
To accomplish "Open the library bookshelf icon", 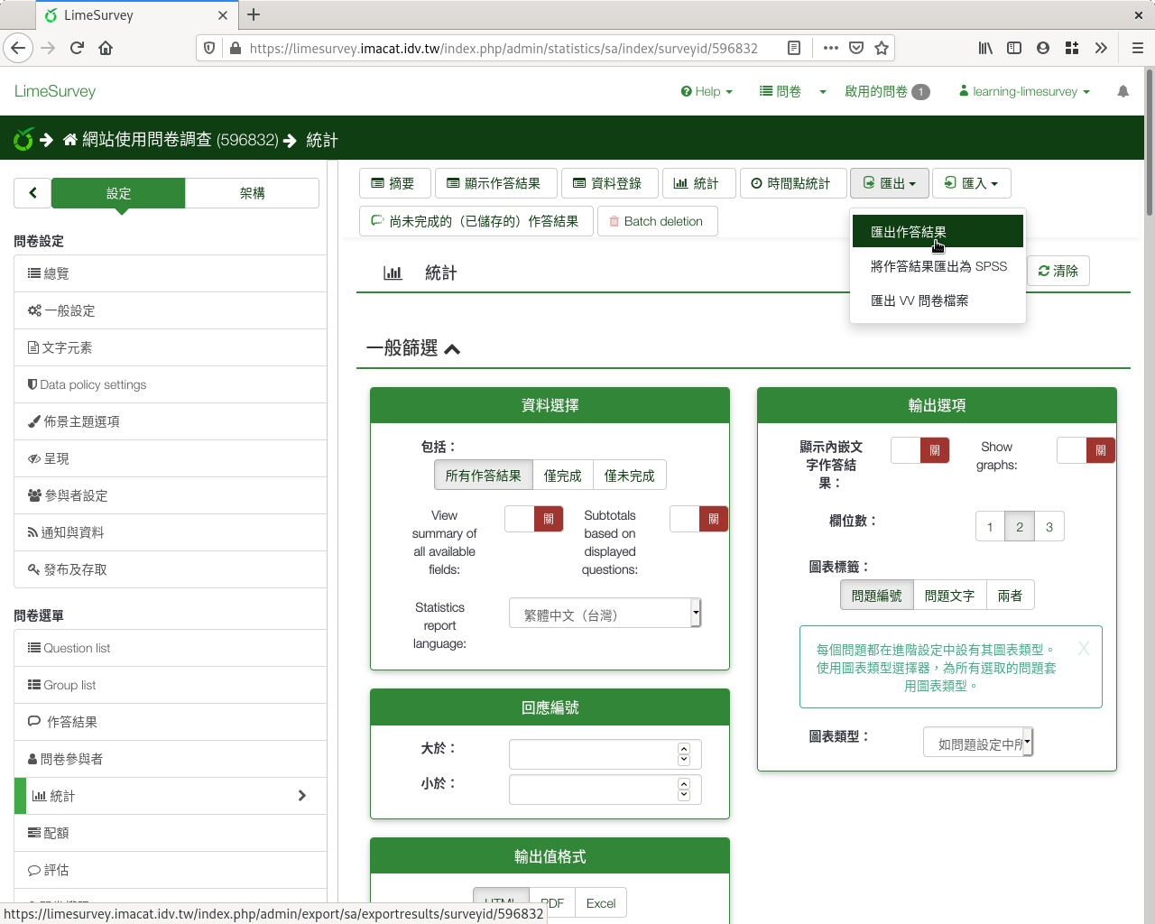I will (985, 48).
